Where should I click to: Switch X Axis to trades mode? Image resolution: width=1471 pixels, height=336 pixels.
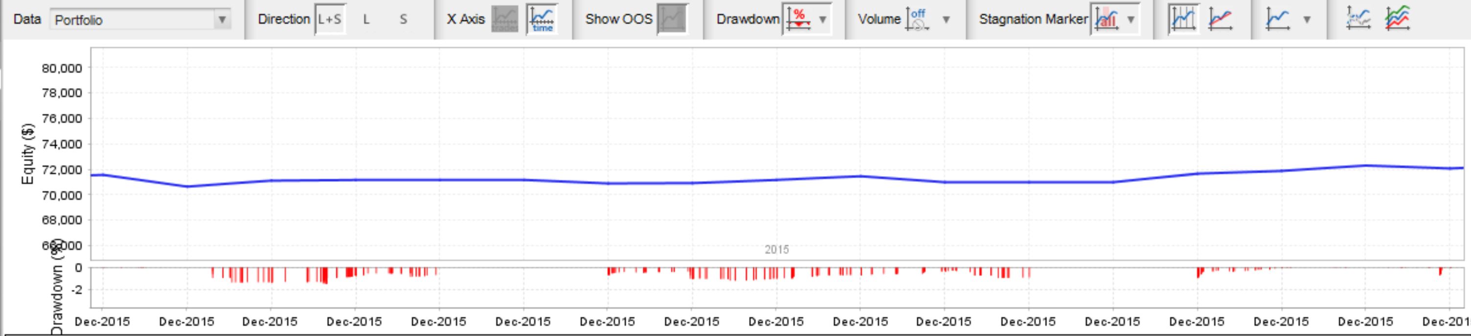505,19
